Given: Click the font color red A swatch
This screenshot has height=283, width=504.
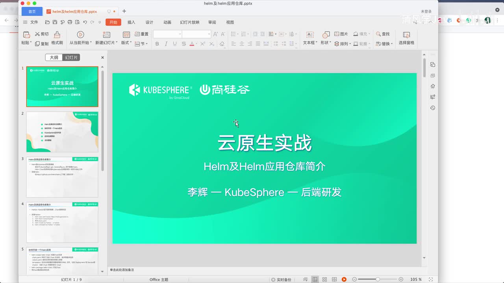Looking at the screenshot, I should pos(192,44).
